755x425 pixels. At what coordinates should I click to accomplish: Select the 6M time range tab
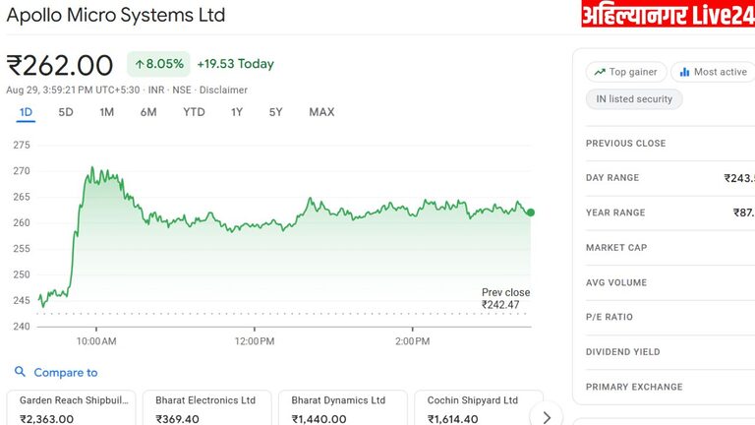tap(148, 112)
